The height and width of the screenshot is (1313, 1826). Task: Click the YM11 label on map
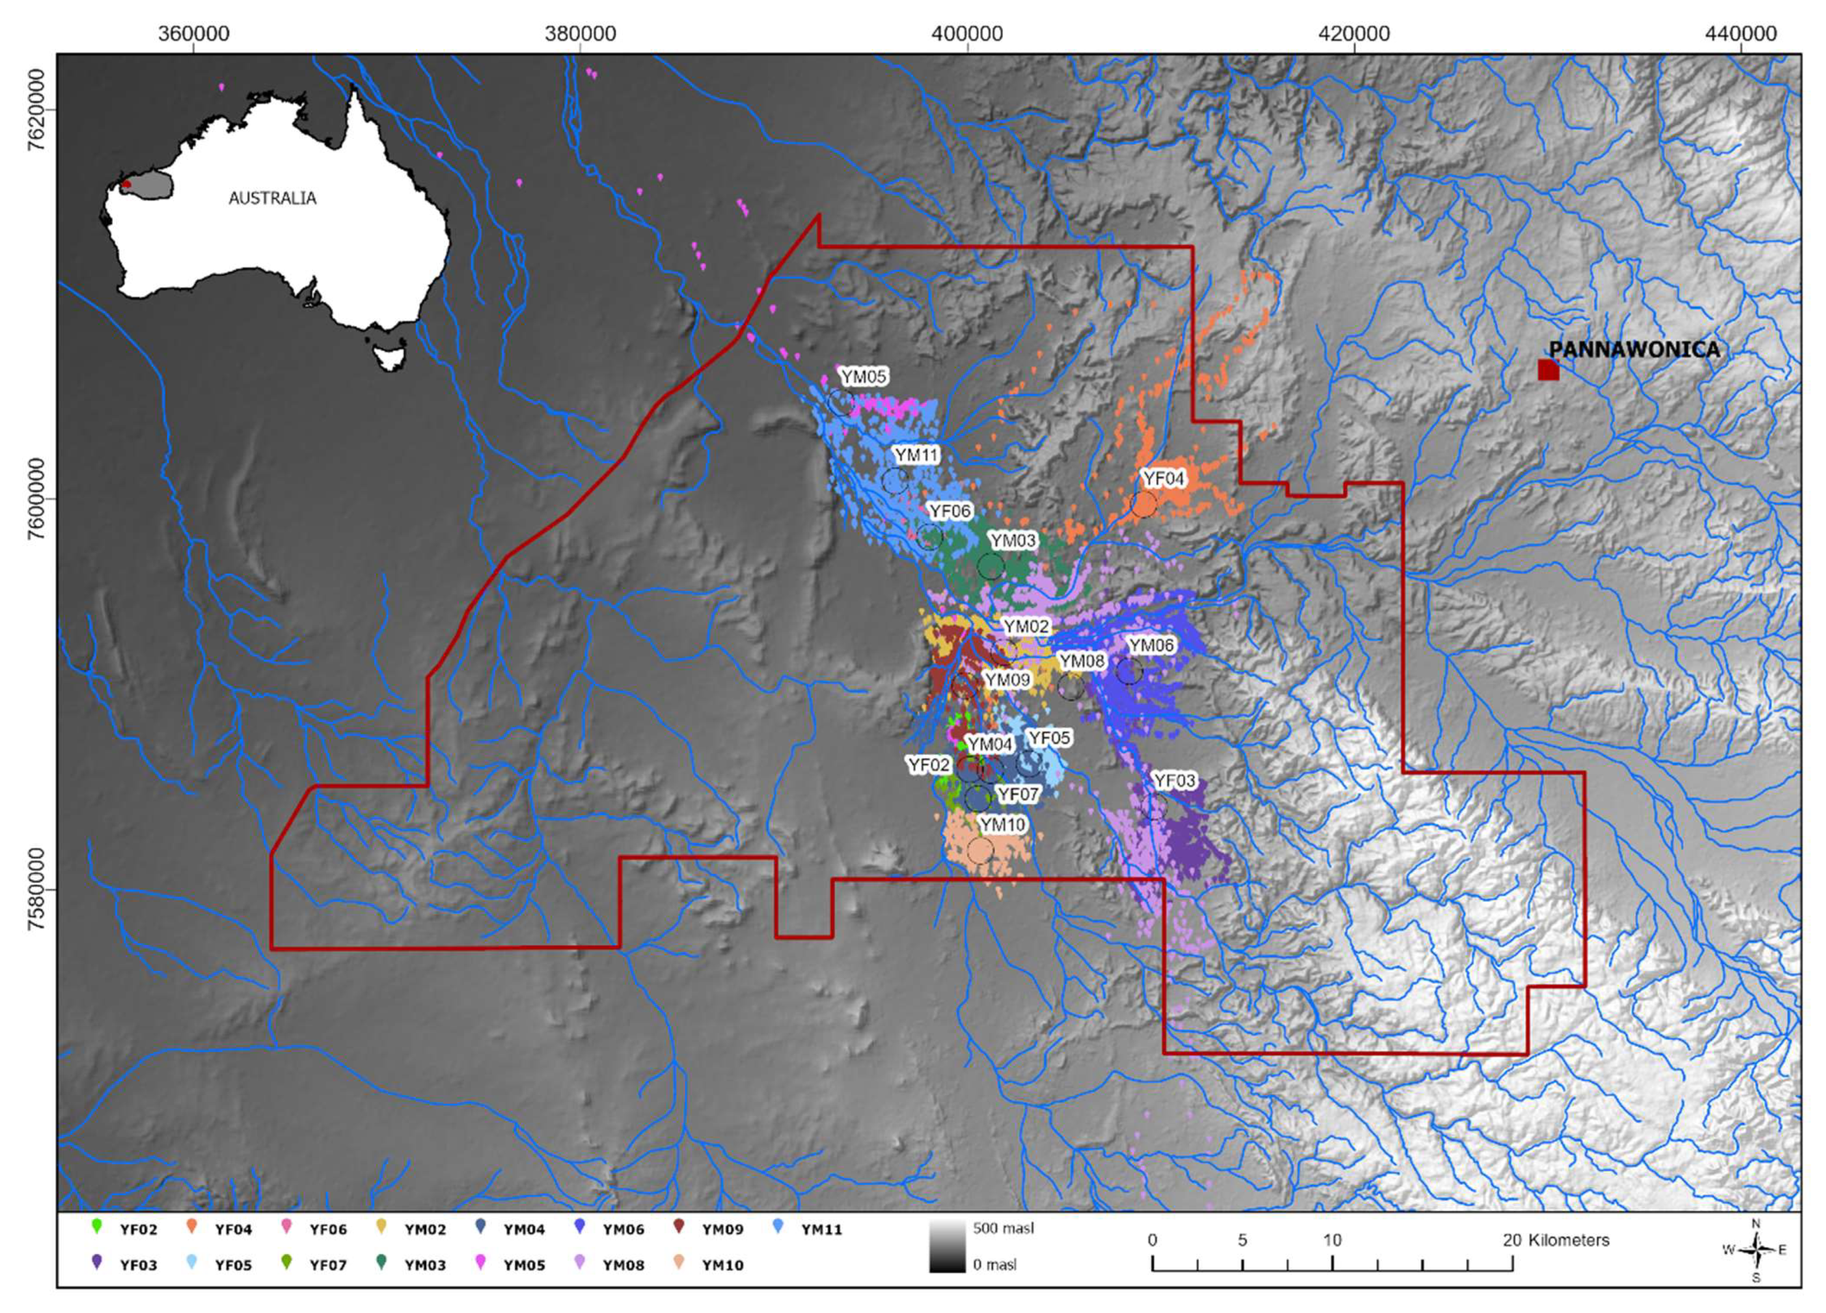tap(917, 455)
